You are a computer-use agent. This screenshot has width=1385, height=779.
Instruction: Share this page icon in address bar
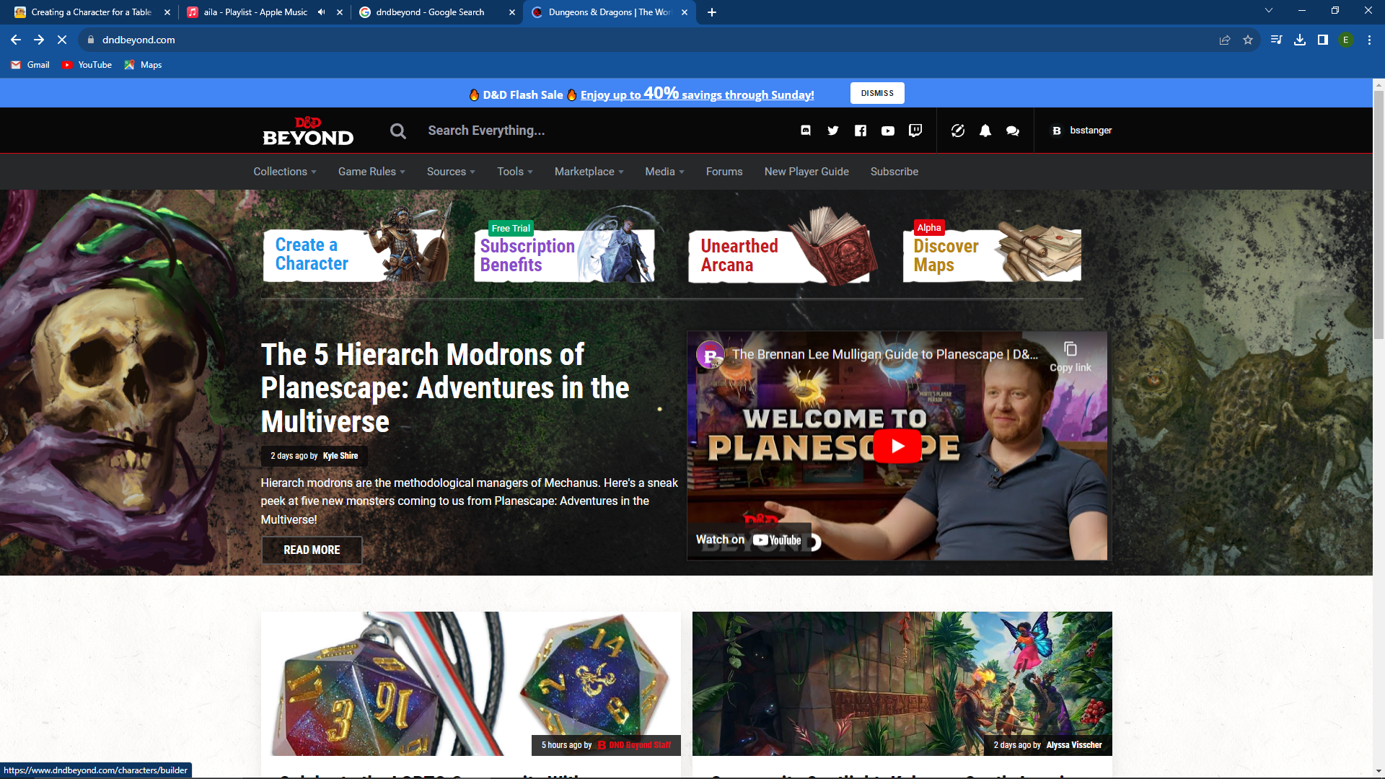(1225, 40)
